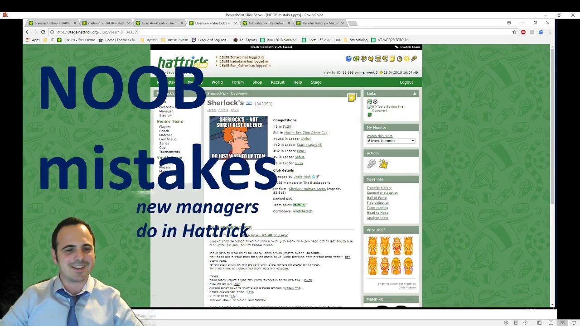The image size is (580, 326).
Task: Close the metrixim HATTR tab
Action: (129, 23)
